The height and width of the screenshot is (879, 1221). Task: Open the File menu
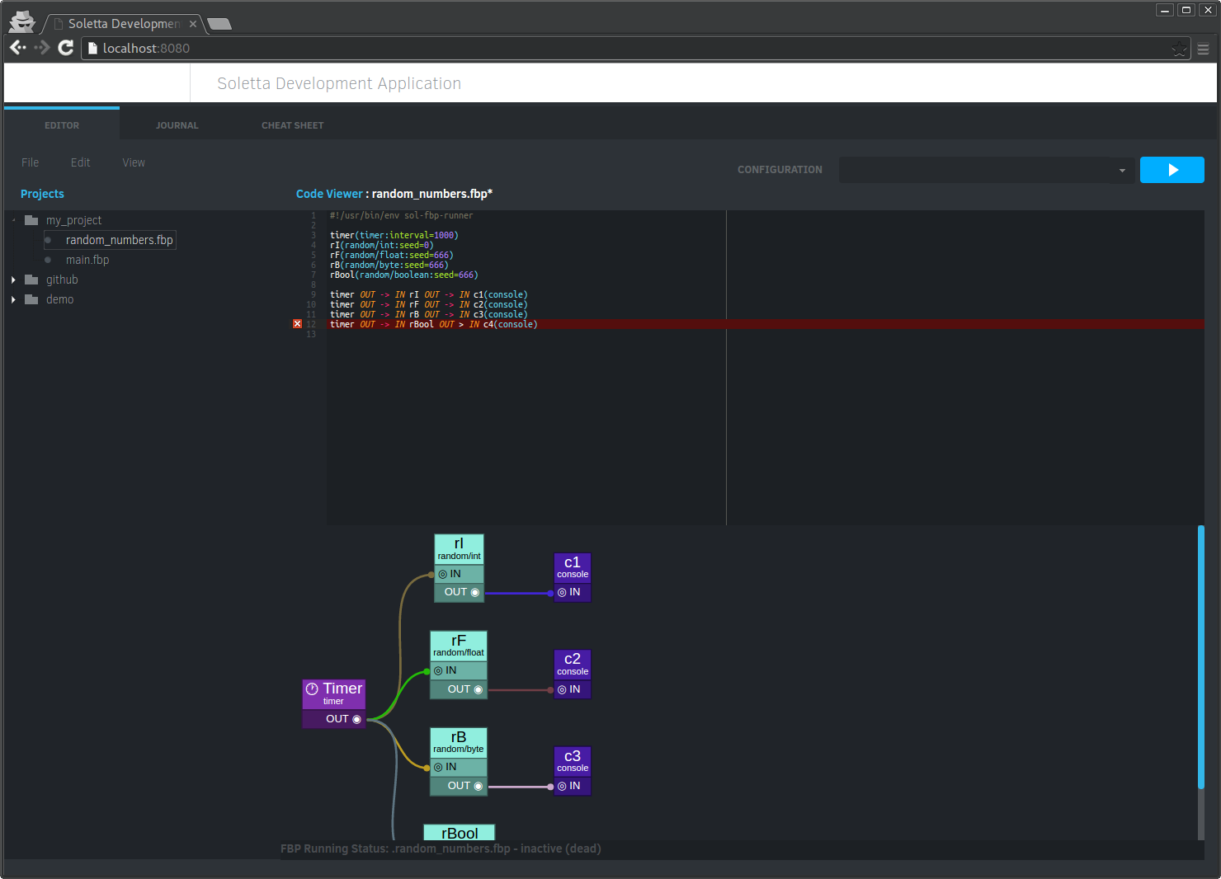click(31, 162)
